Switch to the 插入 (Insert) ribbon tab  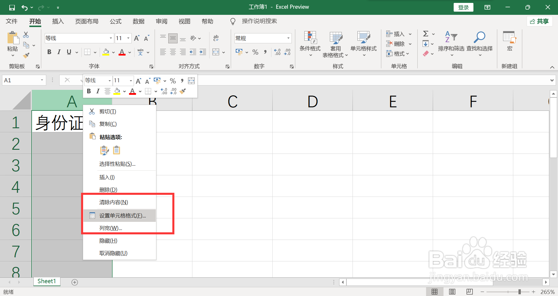click(58, 21)
